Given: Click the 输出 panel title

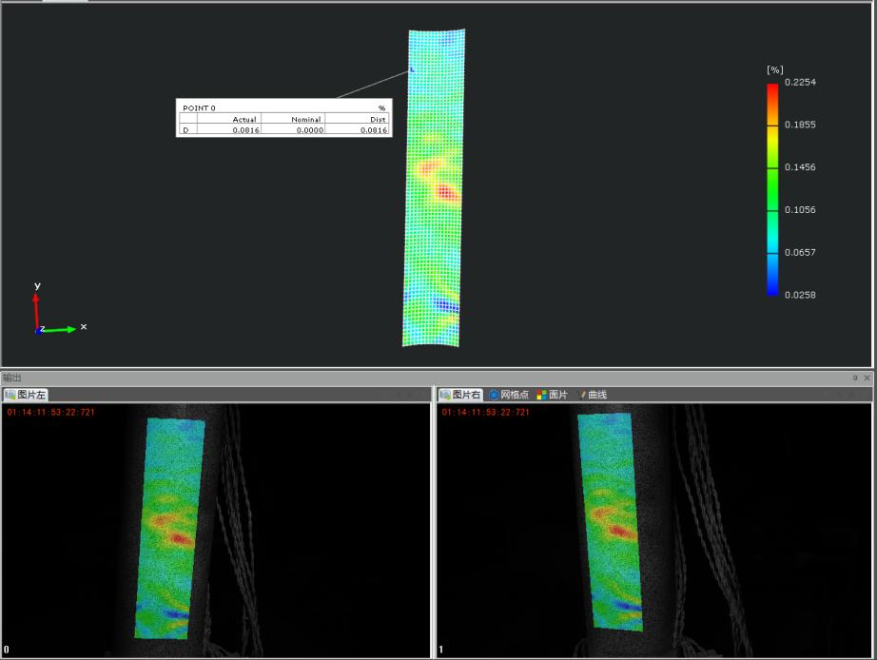Looking at the screenshot, I should pos(11,379).
